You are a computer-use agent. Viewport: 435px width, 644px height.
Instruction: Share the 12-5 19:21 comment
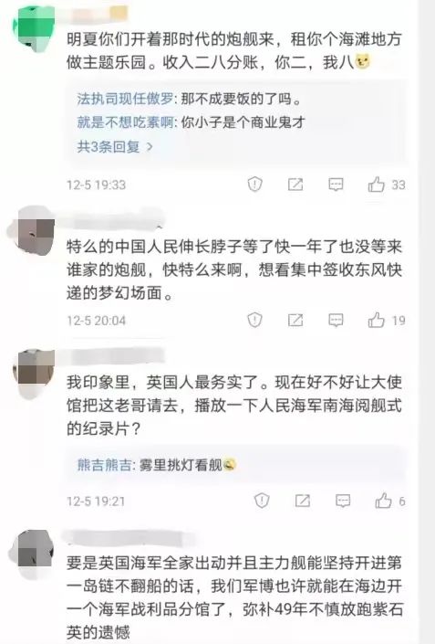[x=302, y=501]
